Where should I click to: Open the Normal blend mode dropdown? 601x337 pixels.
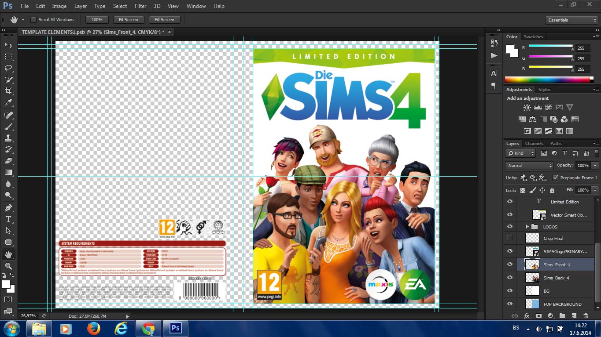pos(529,166)
